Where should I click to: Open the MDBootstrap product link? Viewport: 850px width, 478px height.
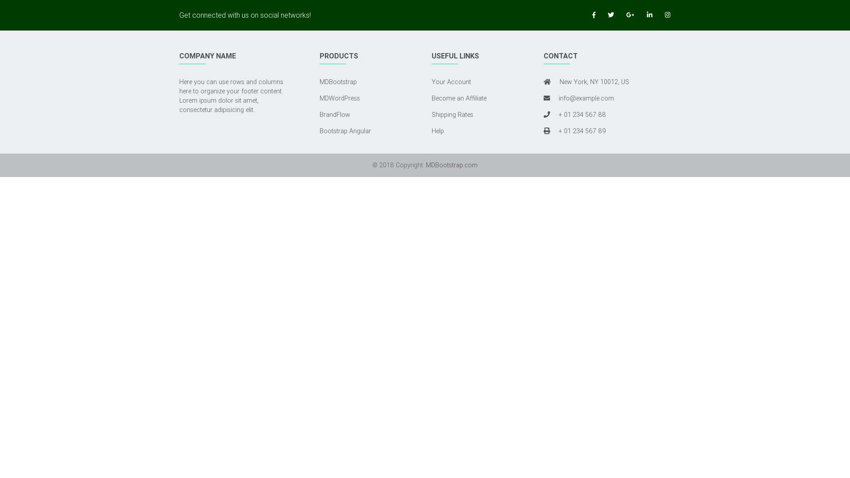pos(338,82)
